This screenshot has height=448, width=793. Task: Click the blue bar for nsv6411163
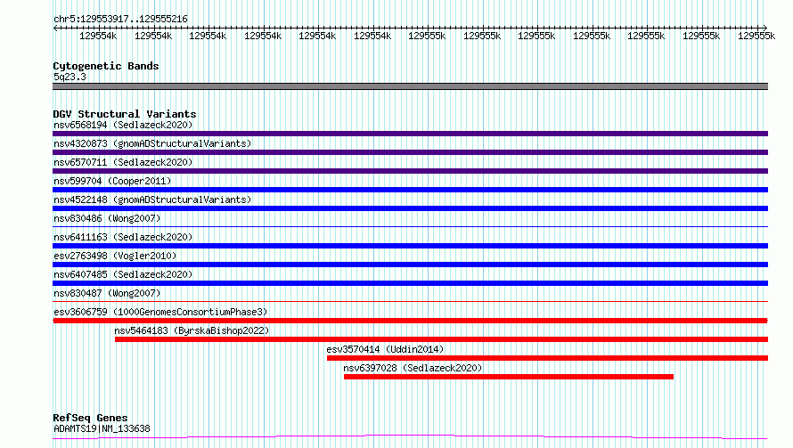(x=410, y=246)
